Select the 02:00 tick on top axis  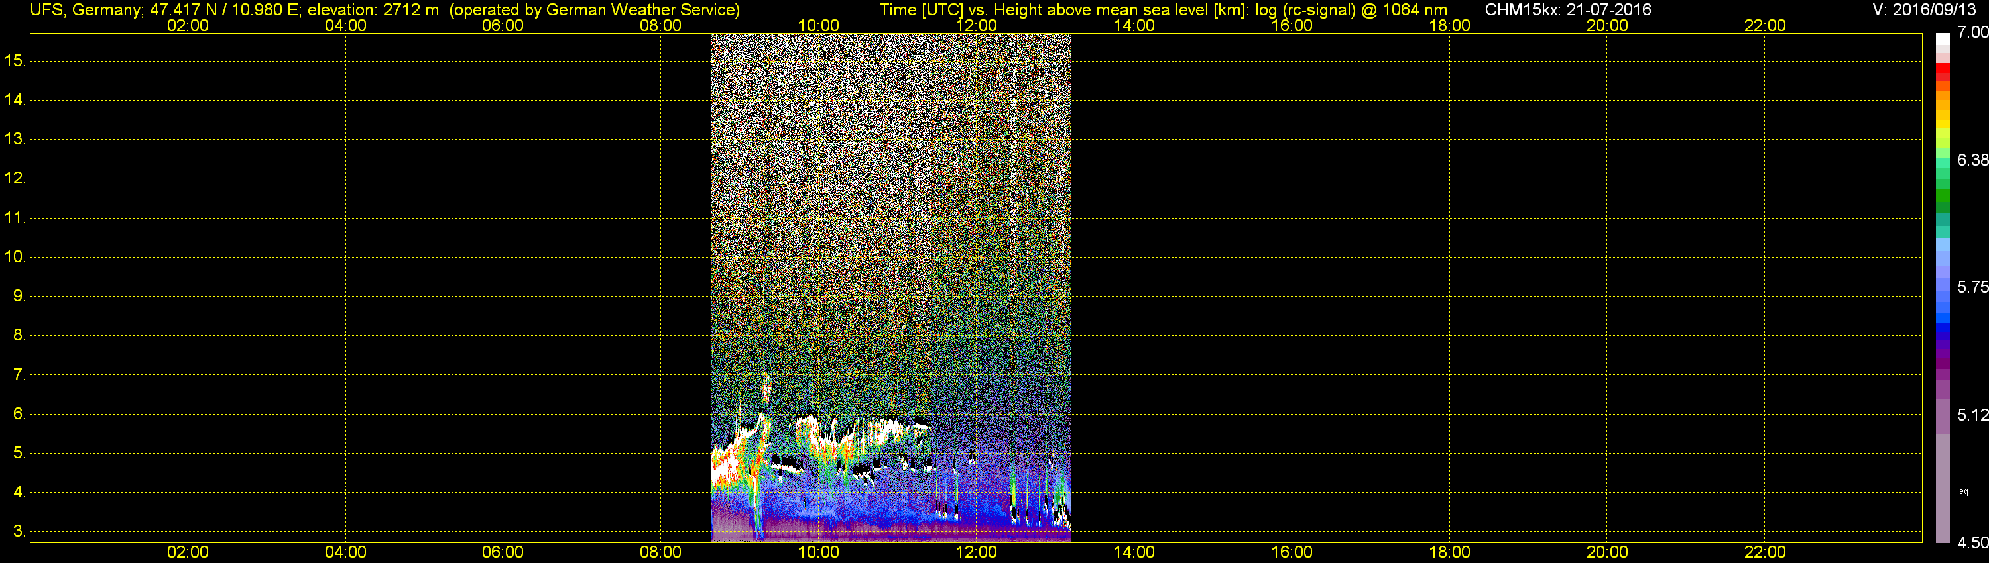[x=188, y=25]
